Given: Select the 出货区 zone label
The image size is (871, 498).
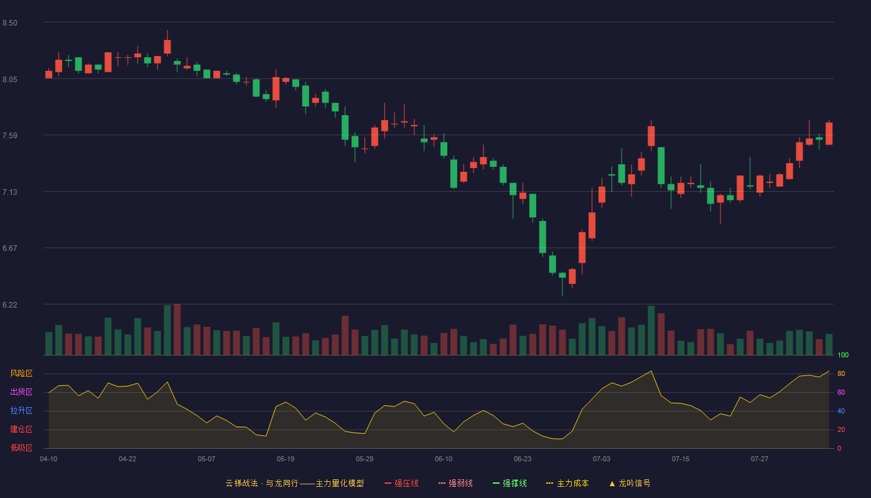Looking at the screenshot, I should [x=21, y=392].
